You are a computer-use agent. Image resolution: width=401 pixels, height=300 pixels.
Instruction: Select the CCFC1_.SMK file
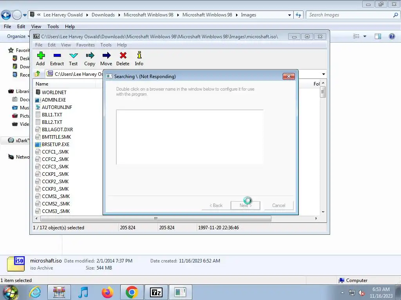52,152
